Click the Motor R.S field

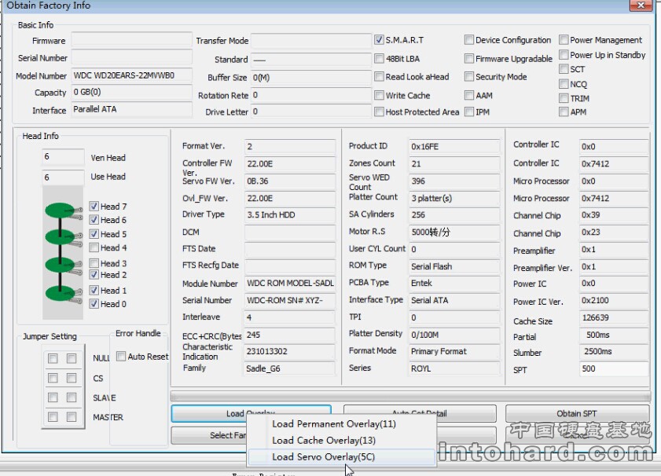pyautogui.click(x=454, y=232)
